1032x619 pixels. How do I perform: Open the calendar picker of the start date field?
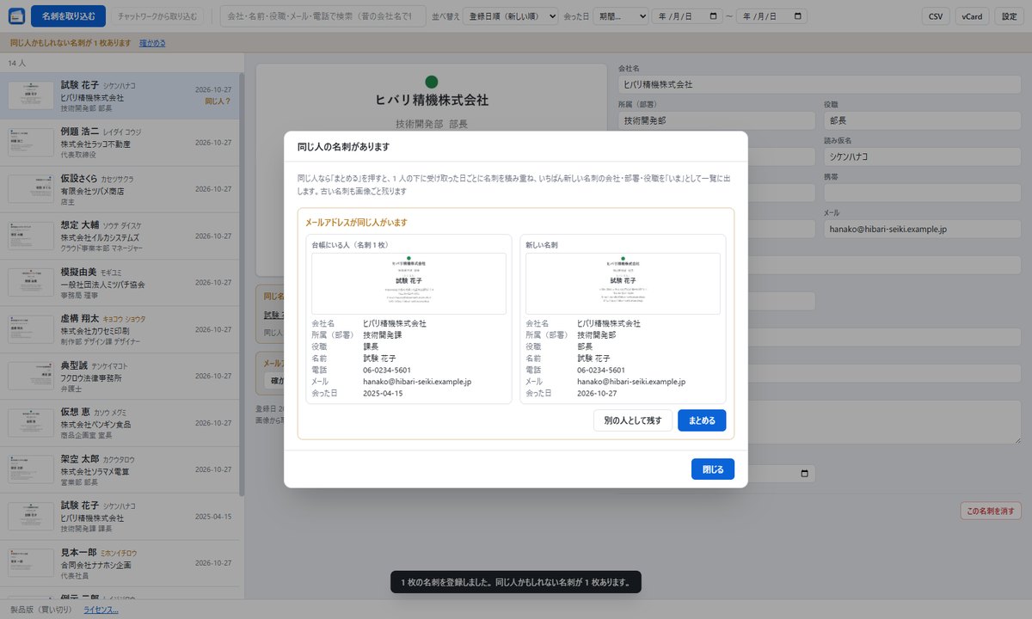pyautogui.click(x=715, y=16)
